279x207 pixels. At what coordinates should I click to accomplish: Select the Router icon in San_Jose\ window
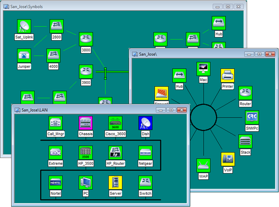click(246, 93)
